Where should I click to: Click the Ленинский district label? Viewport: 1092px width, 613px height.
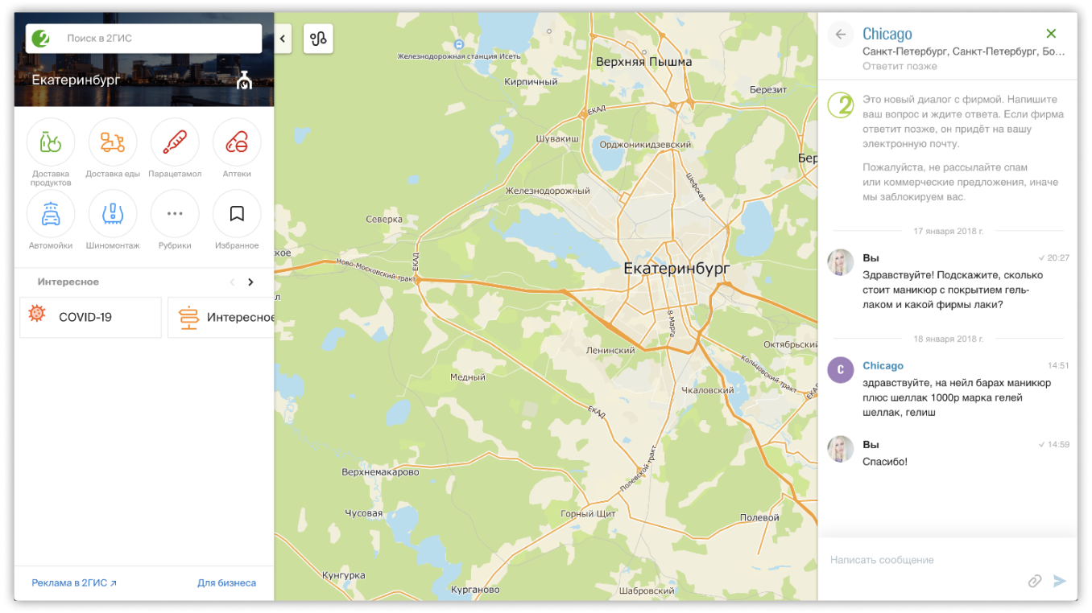[611, 351]
